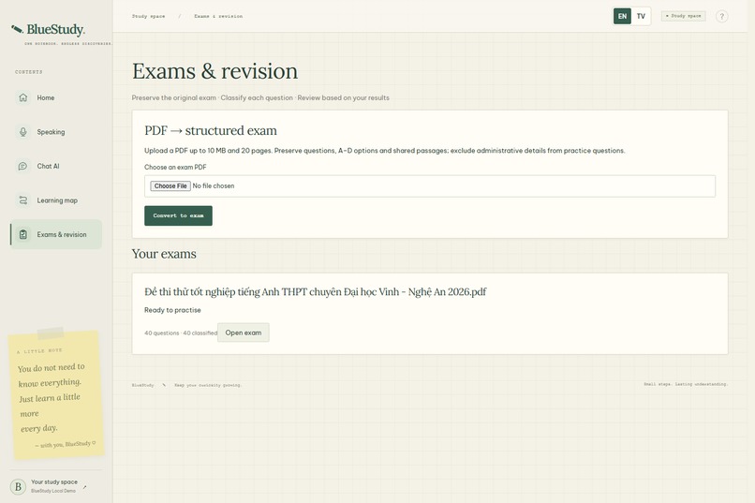
Task: Click the 'Ready to practise' status text
Action: pyautogui.click(x=172, y=310)
